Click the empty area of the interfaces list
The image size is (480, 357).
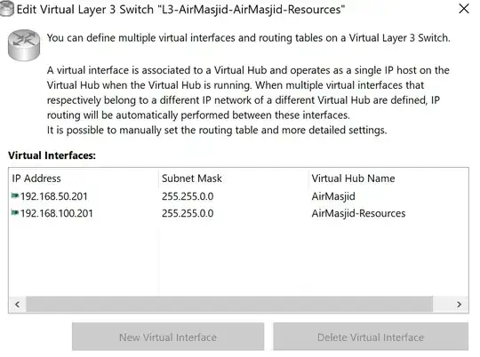click(x=238, y=258)
